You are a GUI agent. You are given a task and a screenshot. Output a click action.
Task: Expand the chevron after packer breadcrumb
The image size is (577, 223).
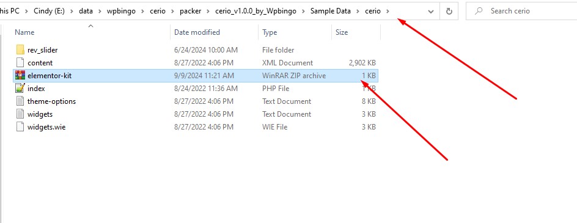click(x=208, y=11)
